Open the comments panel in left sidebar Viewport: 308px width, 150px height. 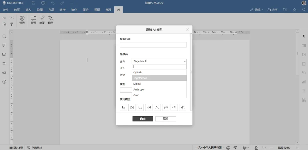coord(4,45)
